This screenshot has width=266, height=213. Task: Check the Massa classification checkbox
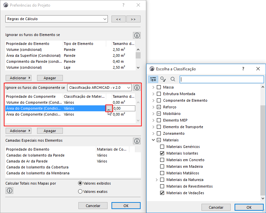[x=159, y=87]
